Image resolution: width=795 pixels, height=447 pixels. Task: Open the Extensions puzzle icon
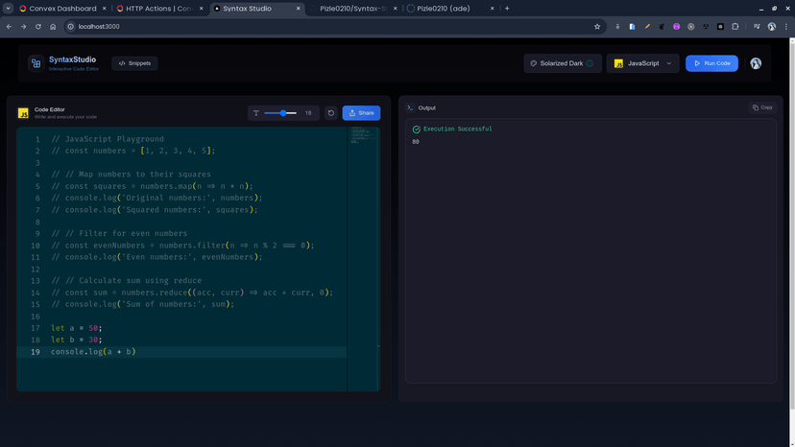point(735,26)
